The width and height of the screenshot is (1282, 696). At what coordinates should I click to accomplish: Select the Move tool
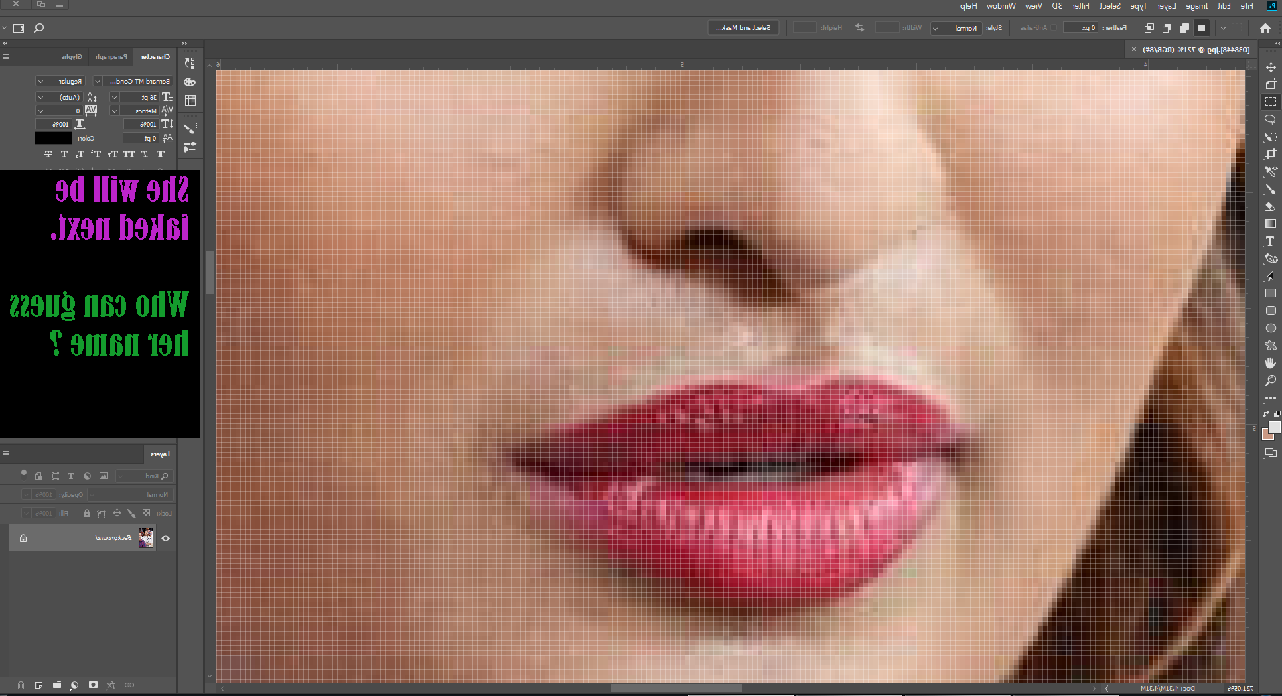(x=1270, y=67)
